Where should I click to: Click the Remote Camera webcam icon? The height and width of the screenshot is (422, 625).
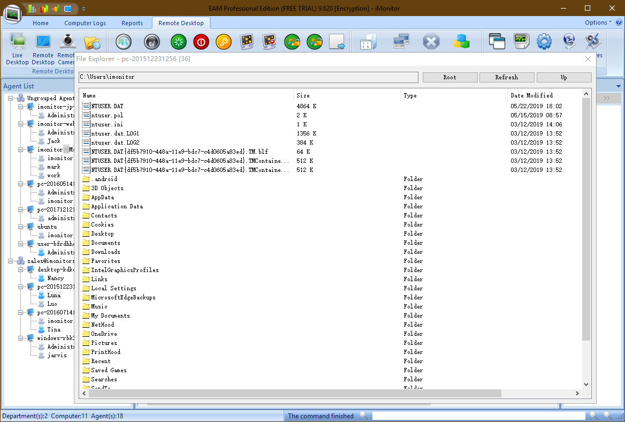point(67,41)
